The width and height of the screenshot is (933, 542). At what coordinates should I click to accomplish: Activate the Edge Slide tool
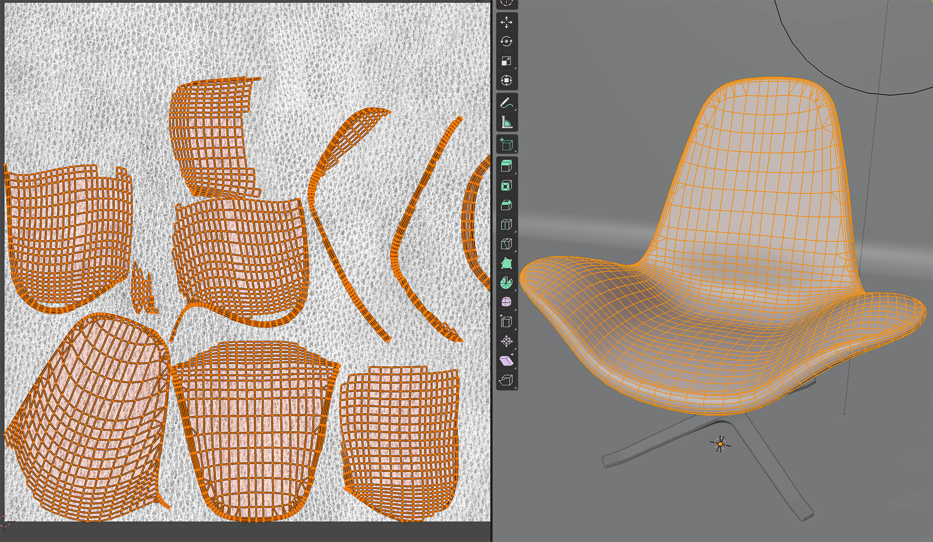507,322
